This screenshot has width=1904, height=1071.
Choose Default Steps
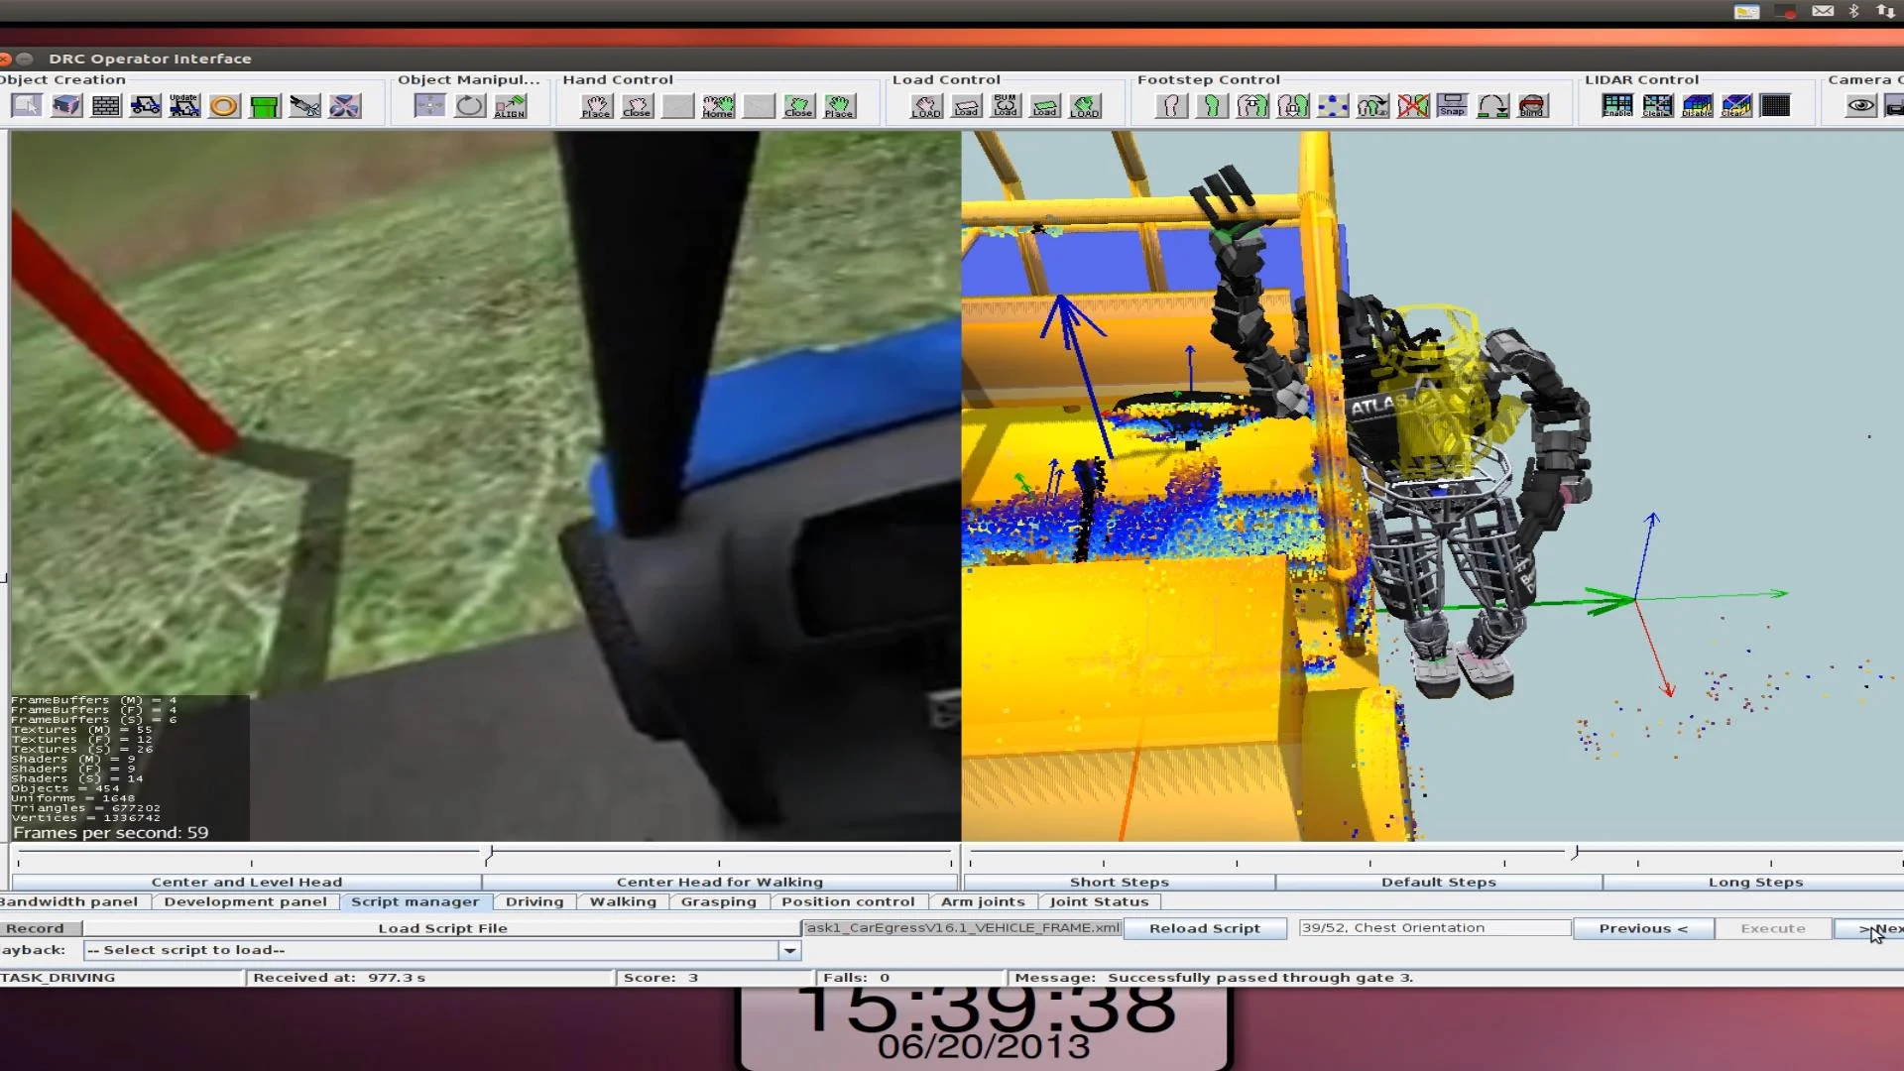[1439, 882]
